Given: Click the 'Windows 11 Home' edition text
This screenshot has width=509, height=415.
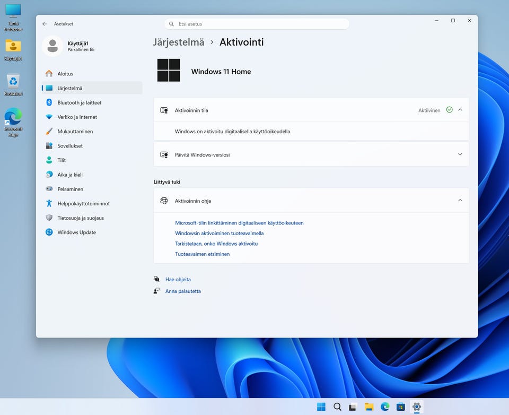Looking at the screenshot, I should click(221, 72).
